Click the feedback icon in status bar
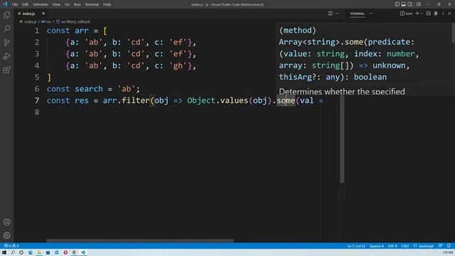The height and width of the screenshot is (256, 455). [441, 246]
